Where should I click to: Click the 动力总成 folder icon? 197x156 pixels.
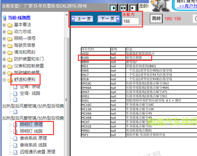(10, 32)
